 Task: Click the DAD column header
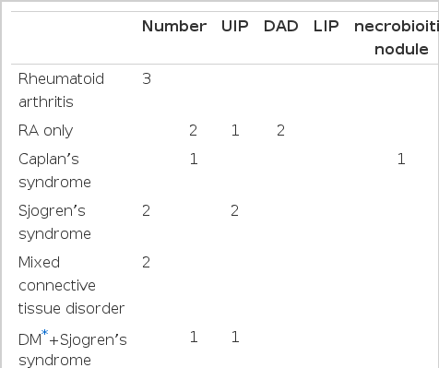[281, 26]
